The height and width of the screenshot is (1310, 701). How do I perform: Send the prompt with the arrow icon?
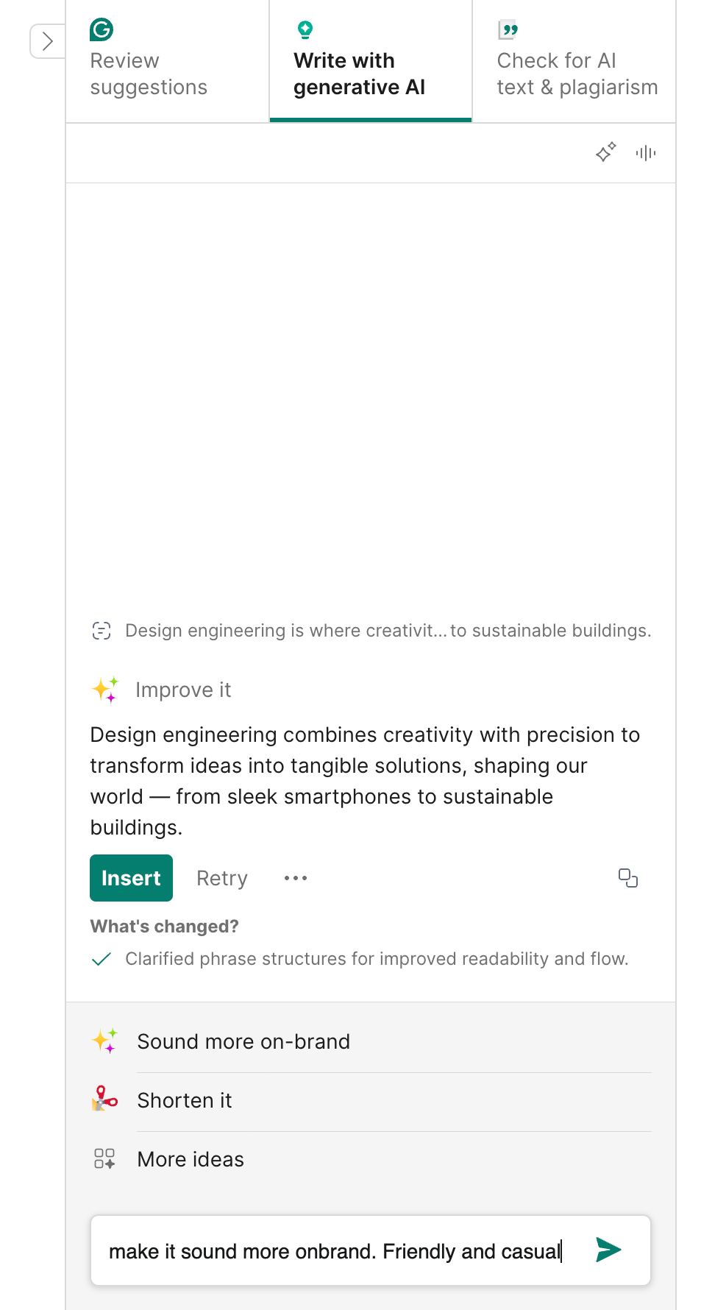(608, 1250)
